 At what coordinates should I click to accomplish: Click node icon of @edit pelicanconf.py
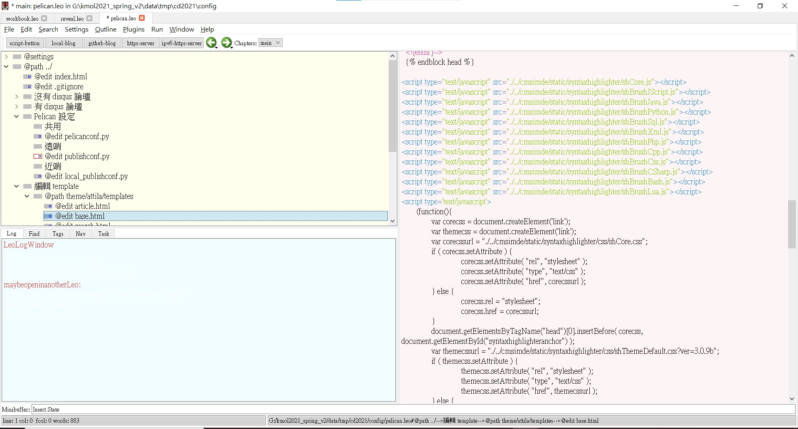38,136
